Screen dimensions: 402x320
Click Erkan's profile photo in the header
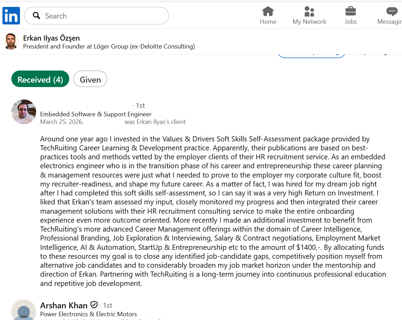pyautogui.click(x=11, y=42)
